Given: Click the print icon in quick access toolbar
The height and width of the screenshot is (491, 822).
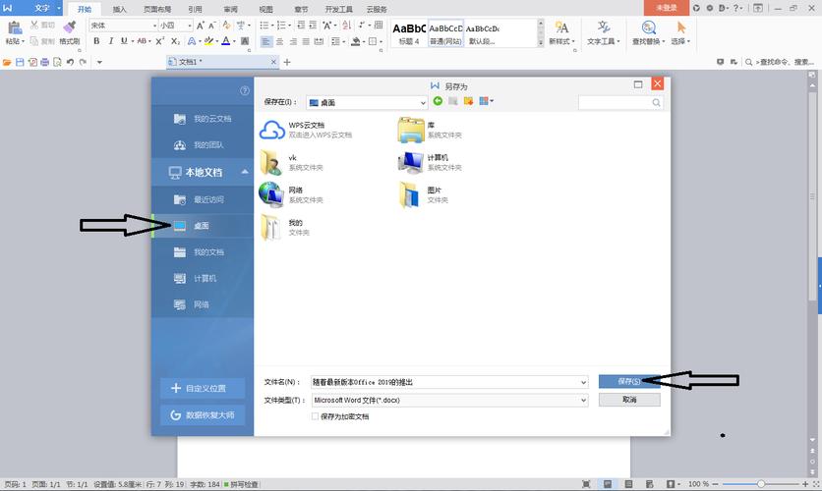Looking at the screenshot, I should pos(44,62).
